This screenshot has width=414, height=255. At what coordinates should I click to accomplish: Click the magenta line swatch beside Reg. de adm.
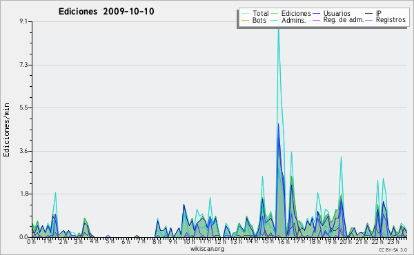point(316,20)
